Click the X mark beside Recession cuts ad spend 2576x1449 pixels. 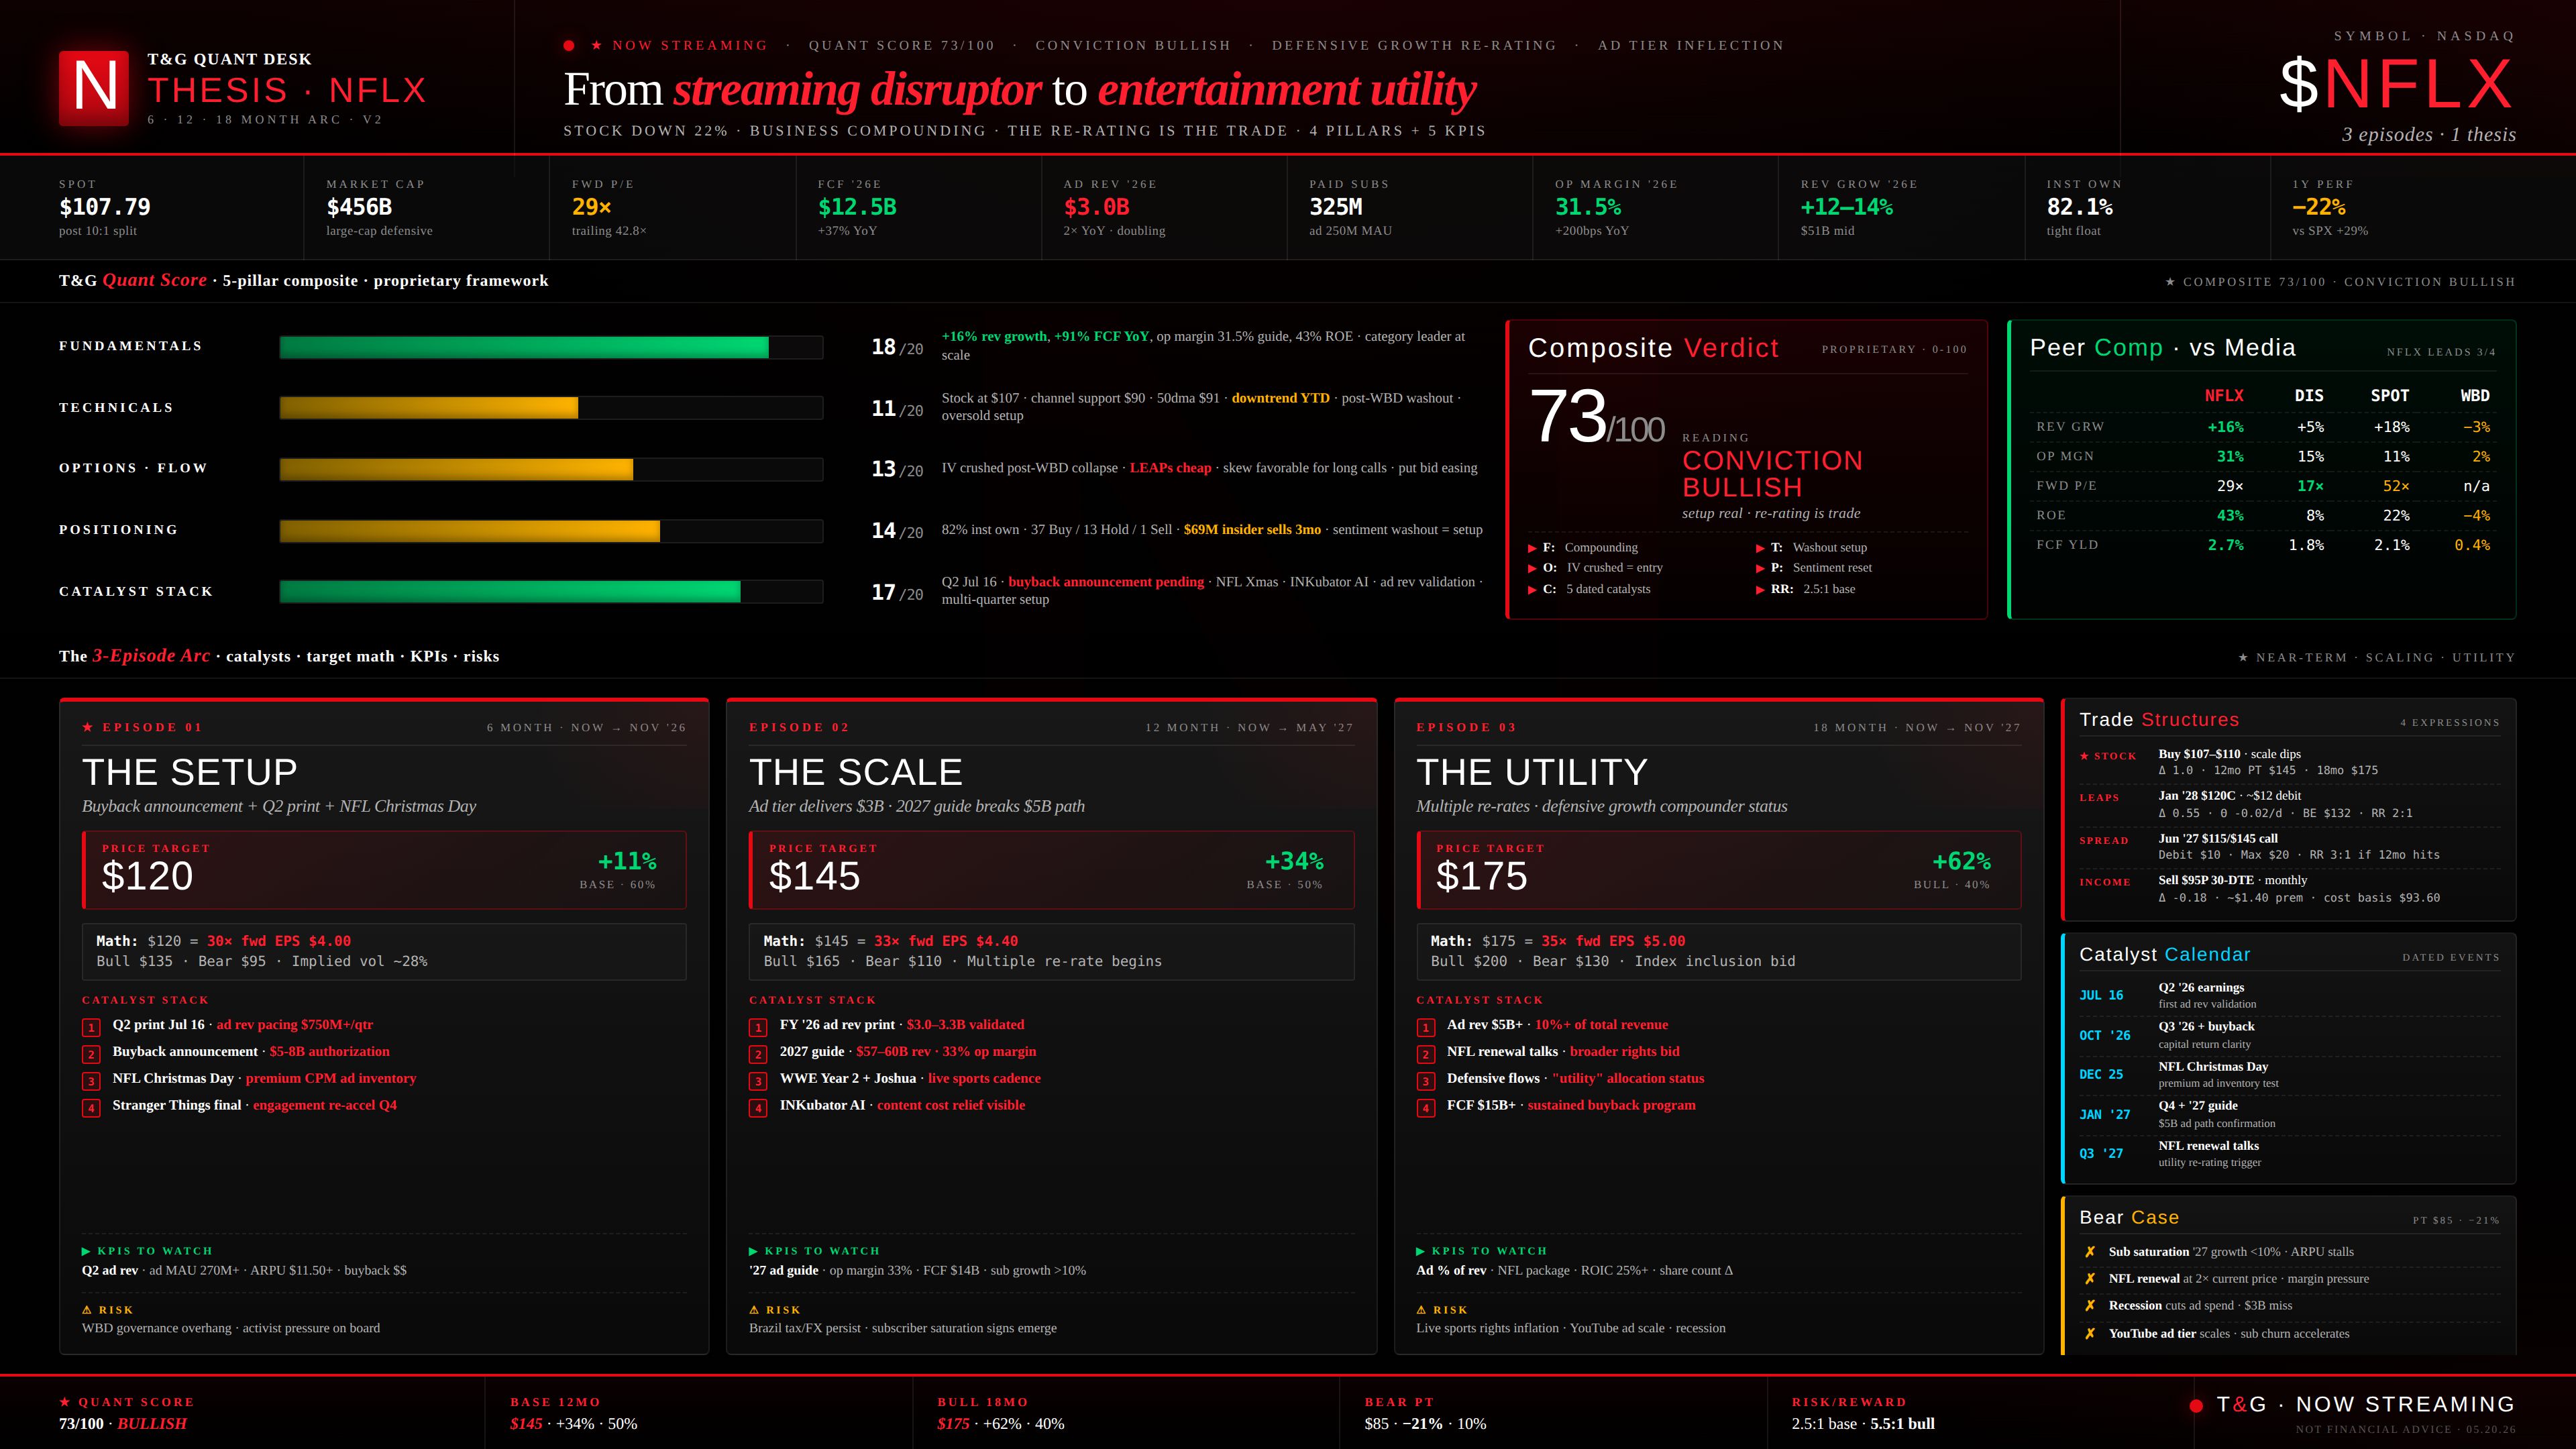[2090, 1306]
